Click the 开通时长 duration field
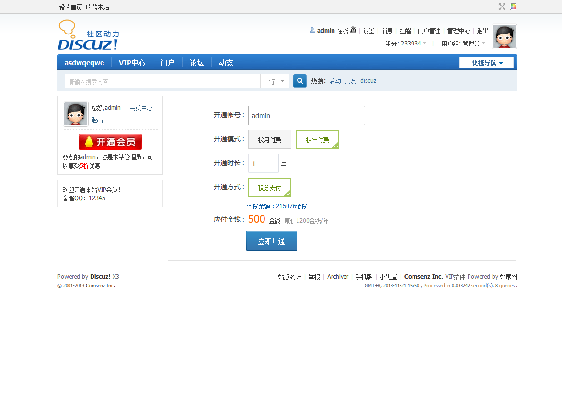The width and height of the screenshot is (562, 419). coord(264,163)
